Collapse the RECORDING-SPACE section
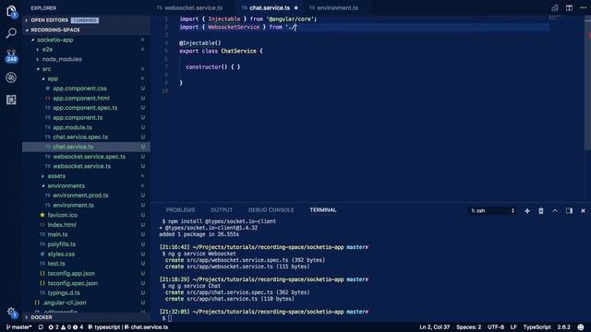The image size is (591, 332). point(86,30)
